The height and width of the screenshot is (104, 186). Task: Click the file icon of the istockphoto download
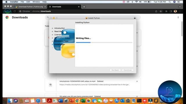(x=50, y=85)
